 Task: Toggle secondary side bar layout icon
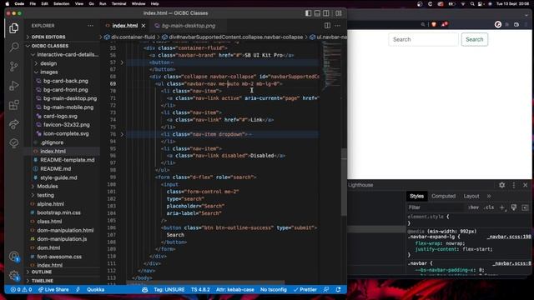pos(326,13)
